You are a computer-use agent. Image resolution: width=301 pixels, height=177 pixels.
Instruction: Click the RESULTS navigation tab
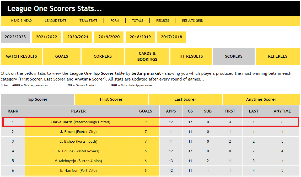(162, 20)
